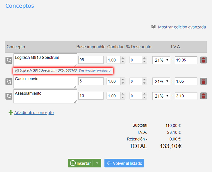Viewport: 212px width, 172px height.
Task: Click the double chevron advanced edition icon
Action: point(153,27)
